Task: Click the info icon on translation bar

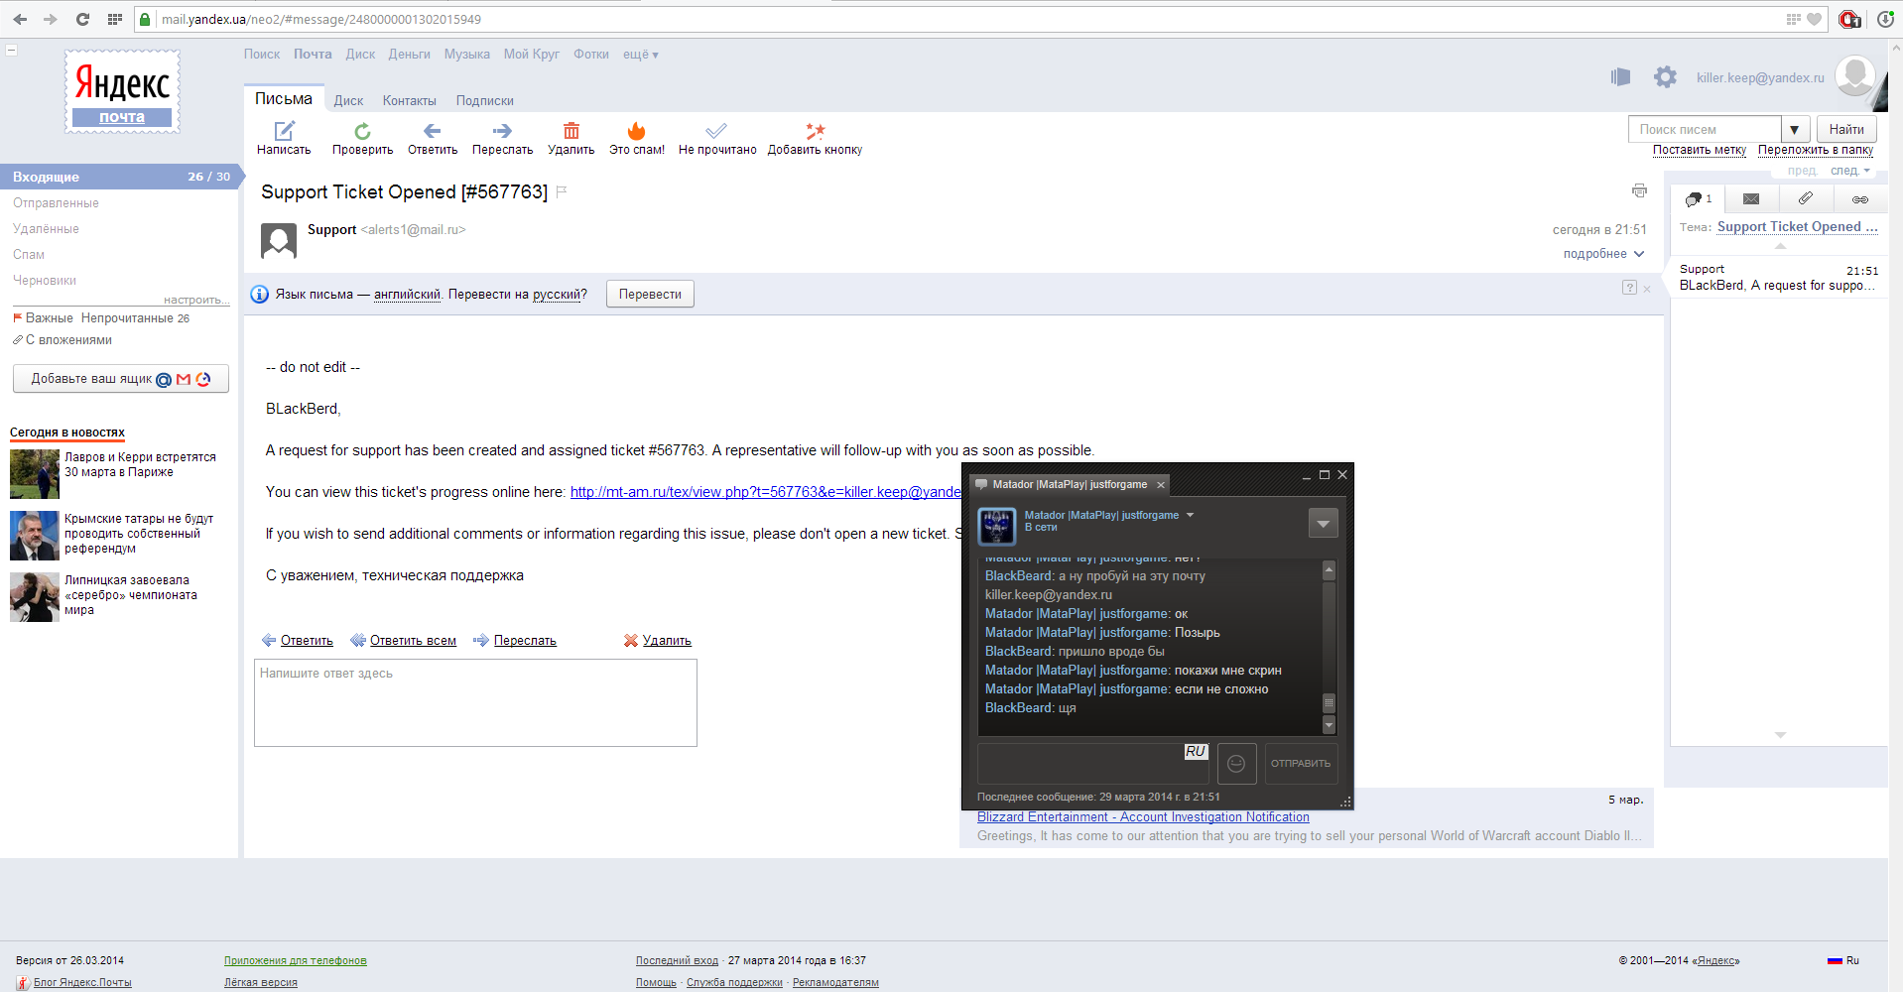Action: 259,295
